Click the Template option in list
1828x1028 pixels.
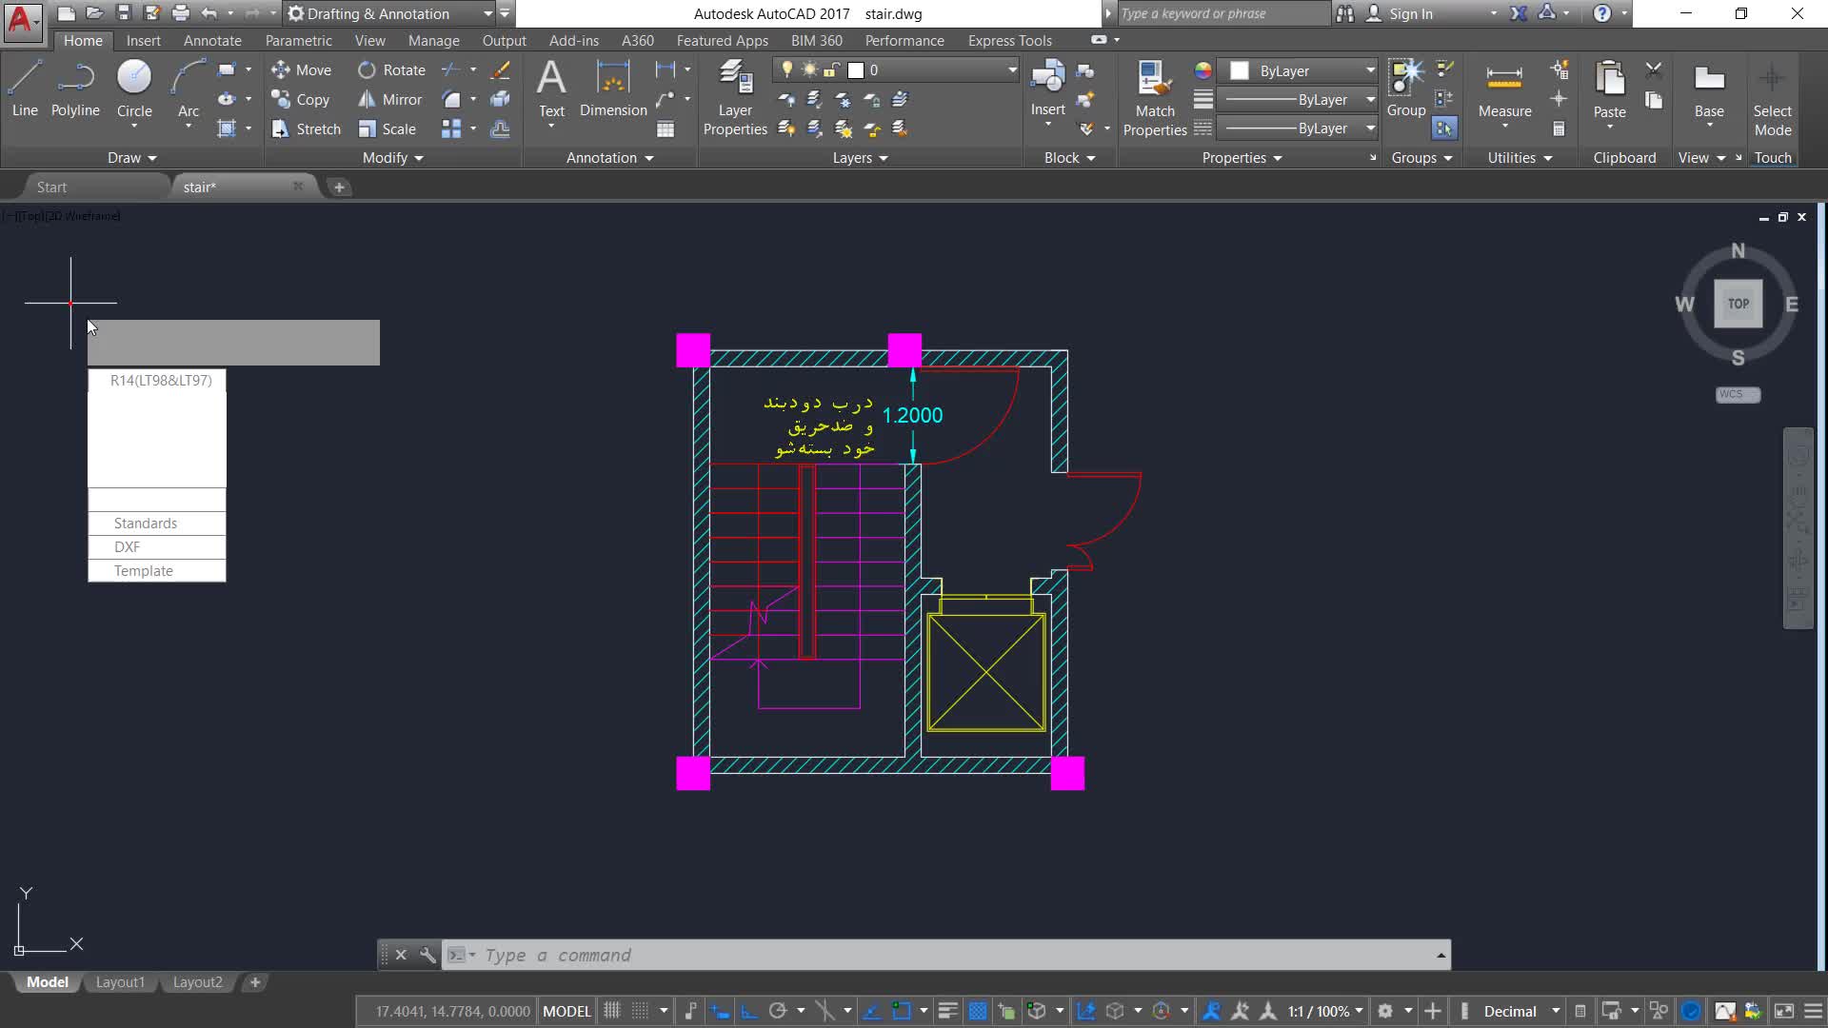(x=145, y=571)
